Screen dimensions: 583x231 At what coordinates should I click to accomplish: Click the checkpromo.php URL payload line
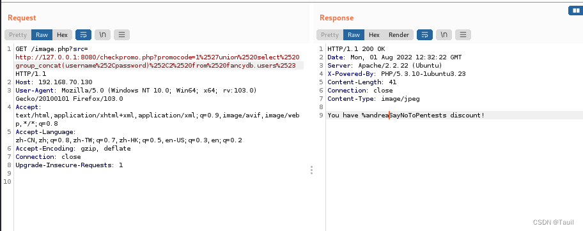(157, 57)
